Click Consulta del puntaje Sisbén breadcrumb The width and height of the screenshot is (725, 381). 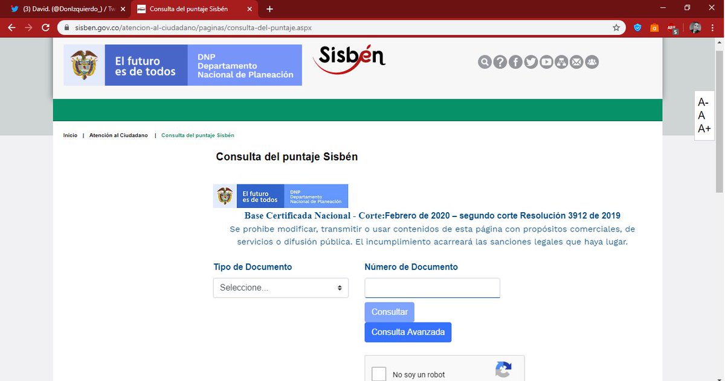coord(198,136)
